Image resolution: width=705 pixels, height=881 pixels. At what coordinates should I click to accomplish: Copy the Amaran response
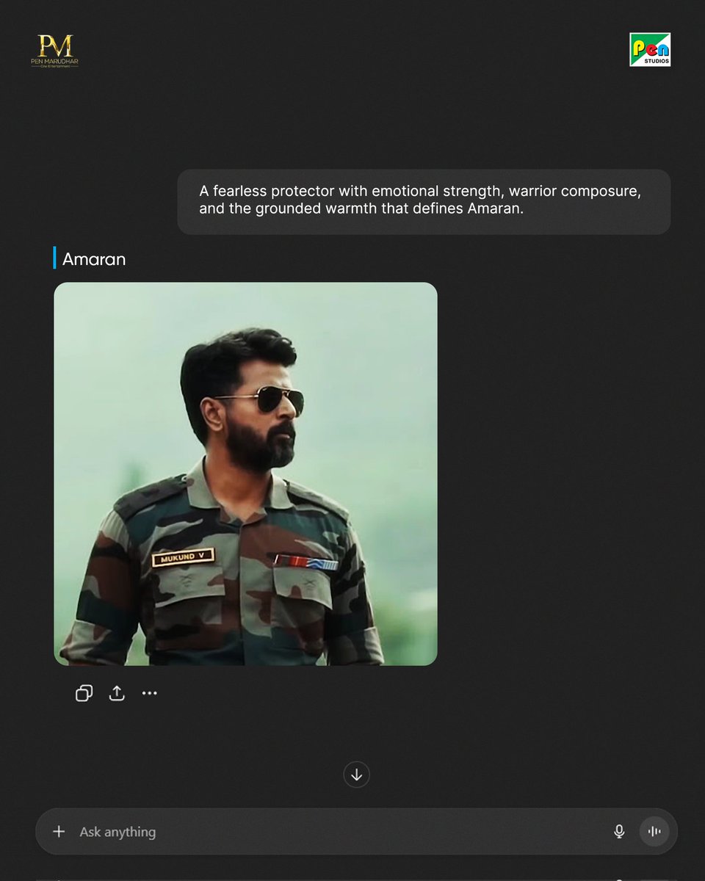(84, 693)
